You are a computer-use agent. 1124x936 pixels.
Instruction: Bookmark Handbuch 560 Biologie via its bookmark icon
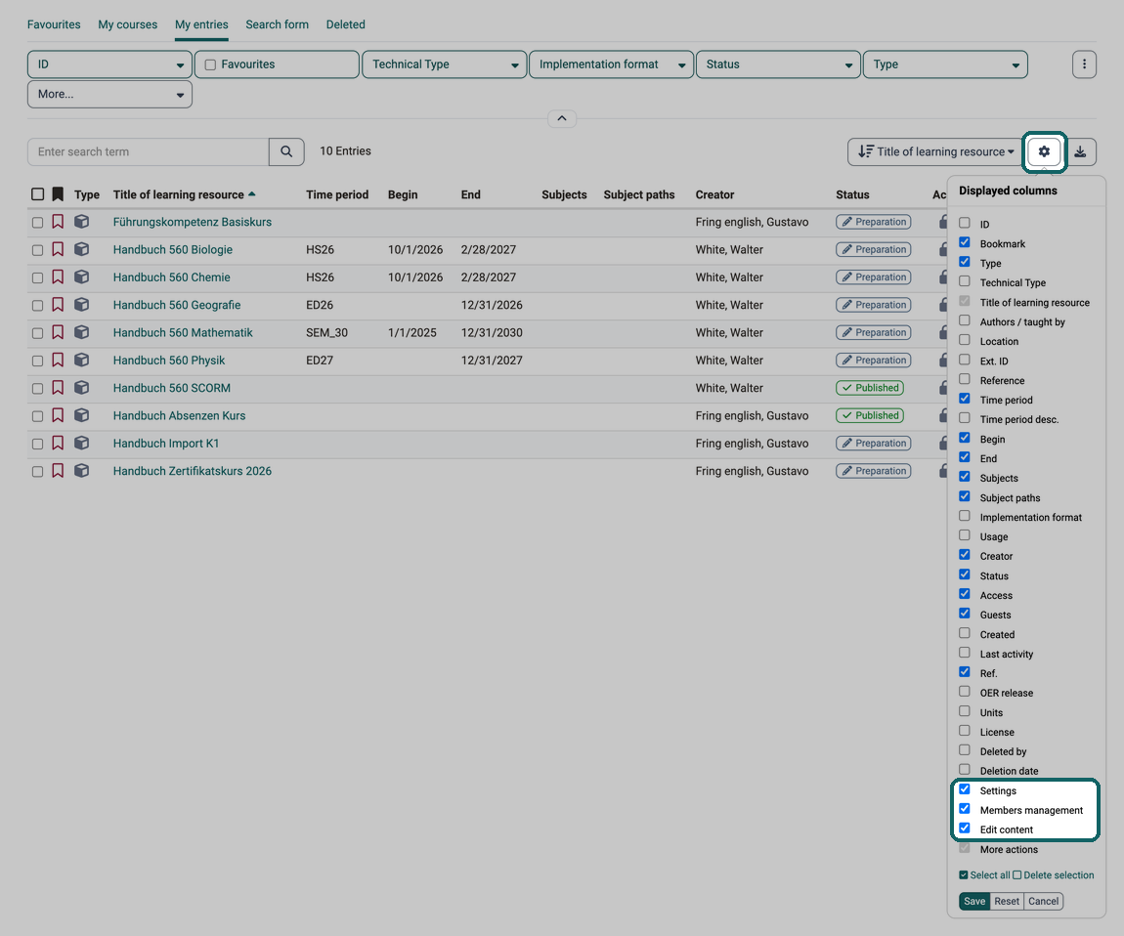coord(58,249)
